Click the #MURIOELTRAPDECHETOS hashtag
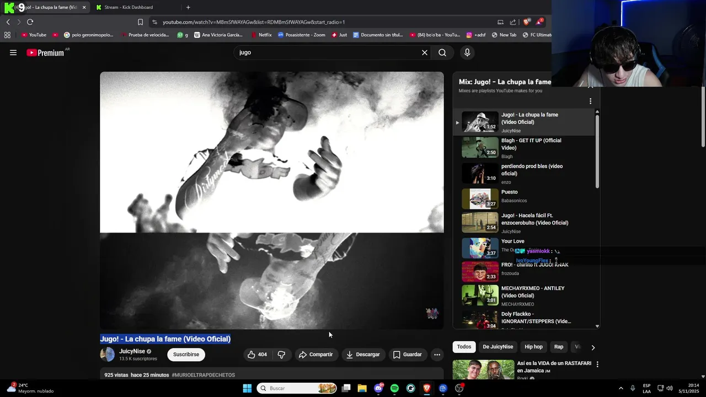Viewport: 706px width, 397px height. [204, 375]
